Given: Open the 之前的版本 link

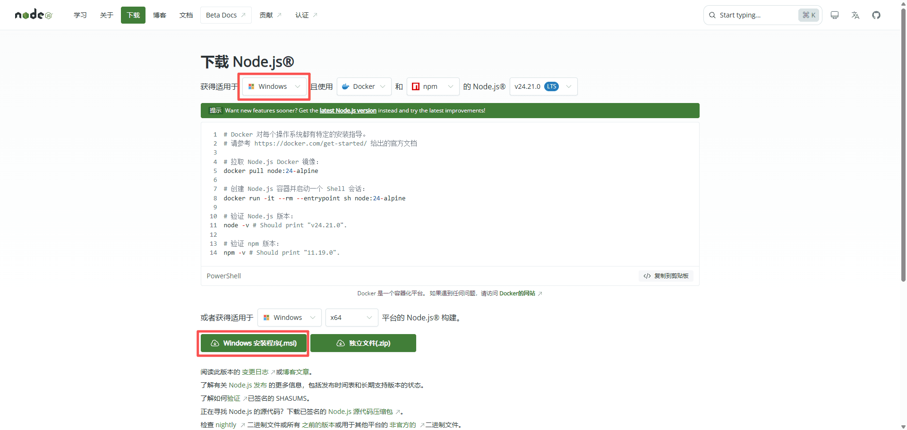Looking at the screenshot, I should [318, 425].
